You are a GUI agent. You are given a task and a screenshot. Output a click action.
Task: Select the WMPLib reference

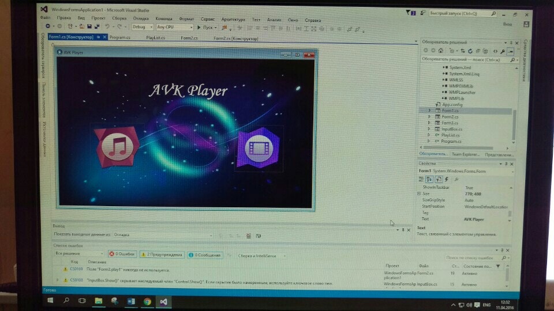[456, 98]
